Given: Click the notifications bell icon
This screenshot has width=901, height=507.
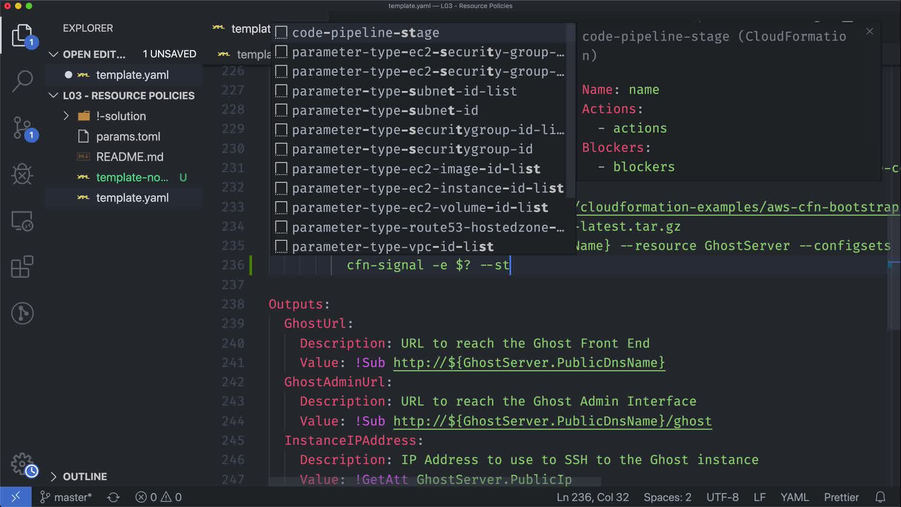Looking at the screenshot, I should [880, 497].
